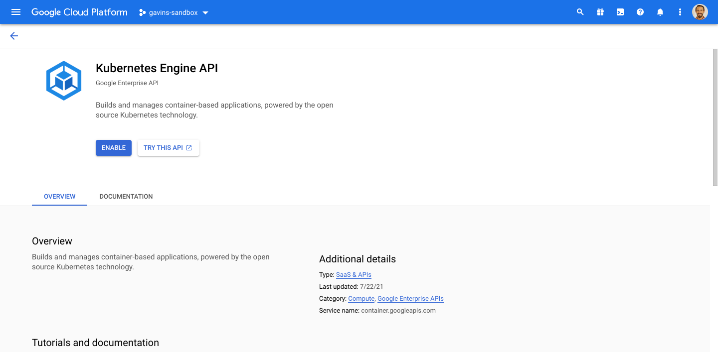Click the user account avatar
Screen dimensions: 718x352
coord(700,12)
